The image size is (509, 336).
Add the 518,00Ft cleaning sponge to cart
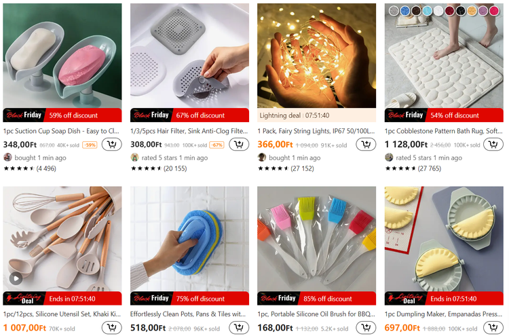pos(239,328)
